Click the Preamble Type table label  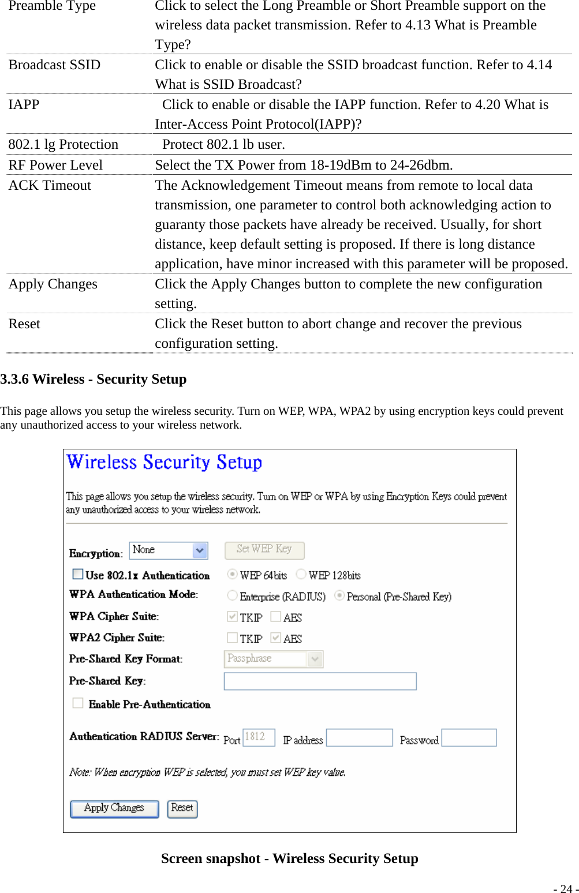[52, 6]
